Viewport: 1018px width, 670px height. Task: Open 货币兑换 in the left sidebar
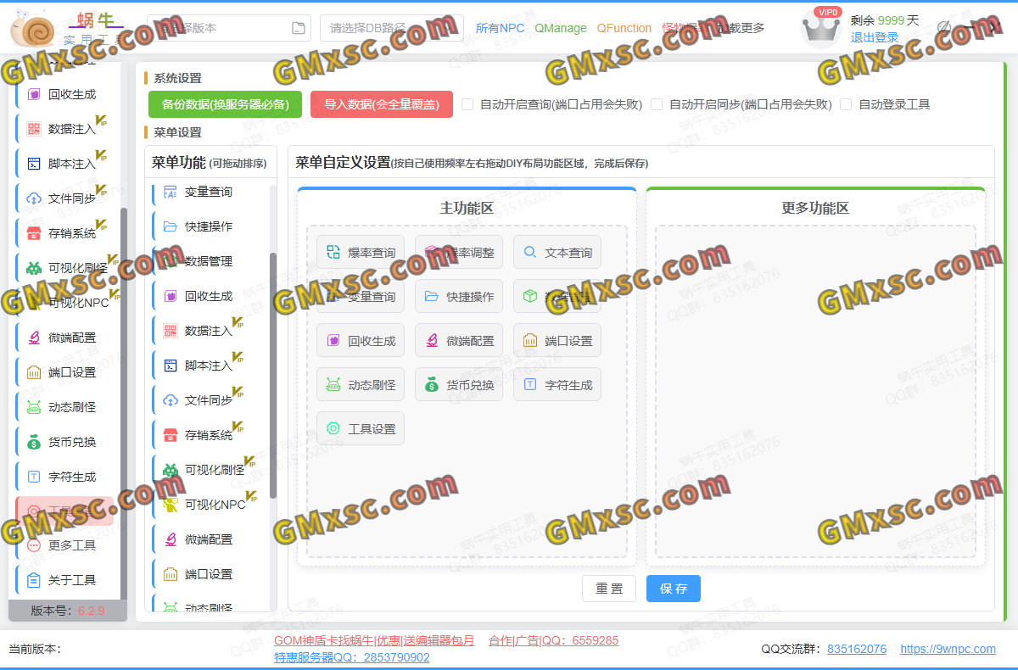pyautogui.click(x=64, y=442)
